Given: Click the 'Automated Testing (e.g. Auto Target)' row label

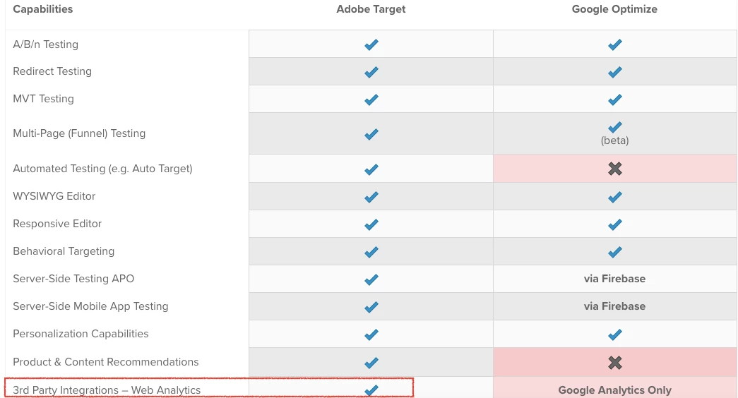Looking at the screenshot, I should point(102,169).
